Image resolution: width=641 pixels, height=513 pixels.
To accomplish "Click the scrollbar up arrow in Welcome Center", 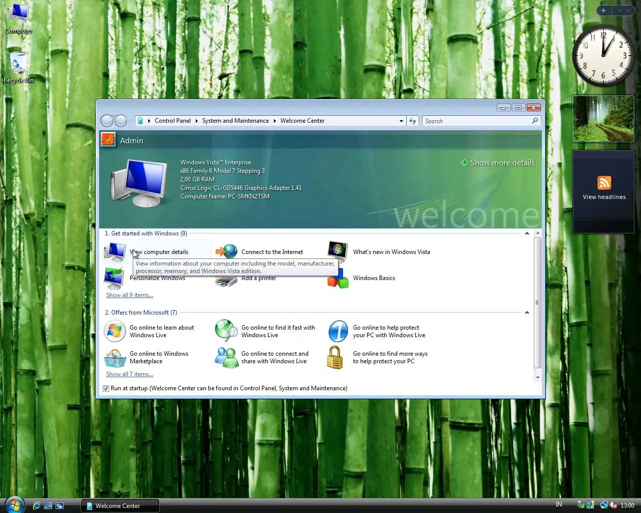I will [x=538, y=233].
